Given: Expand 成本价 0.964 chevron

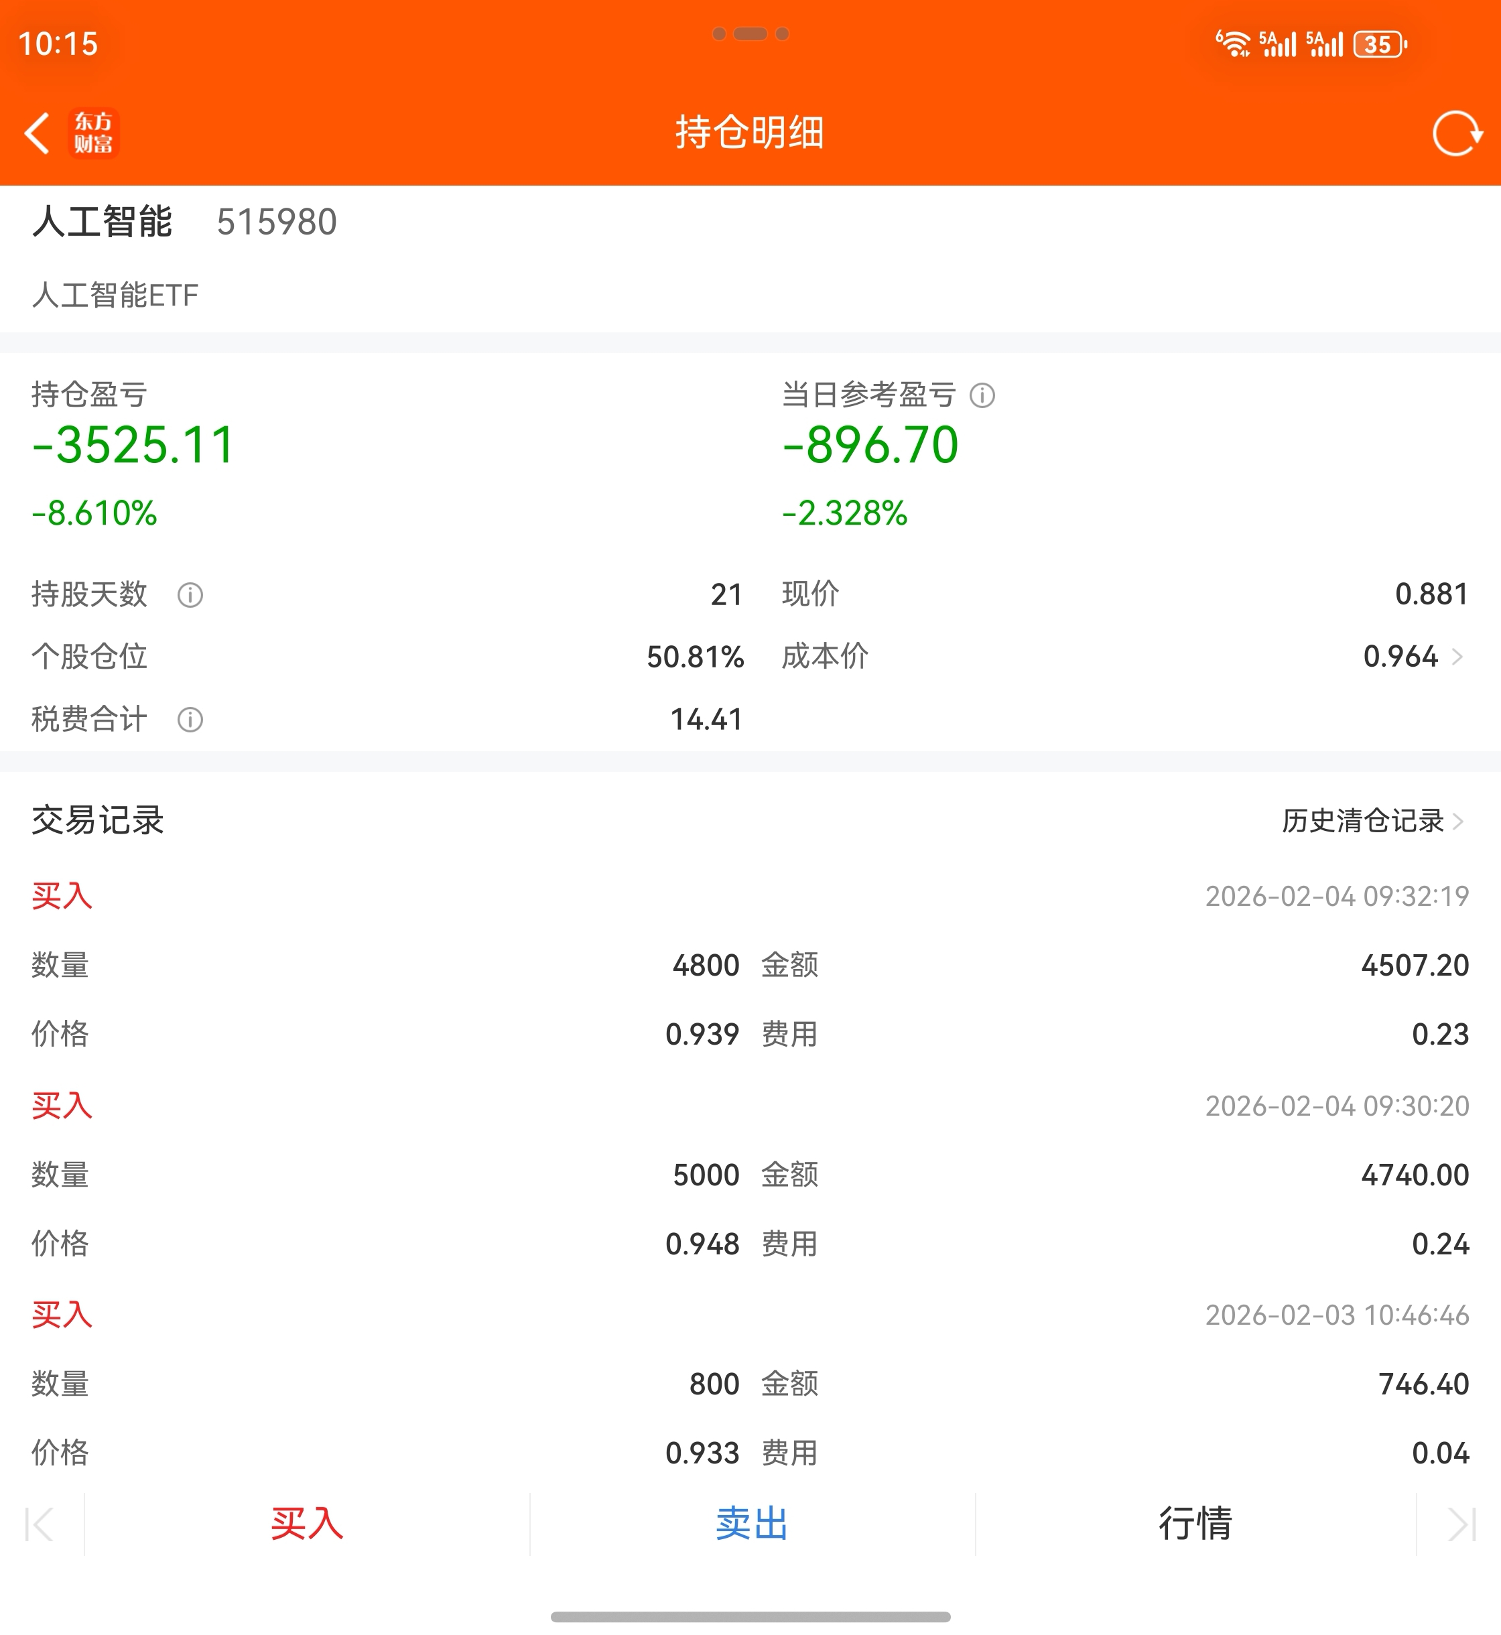Looking at the screenshot, I should click(x=1457, y=656).
